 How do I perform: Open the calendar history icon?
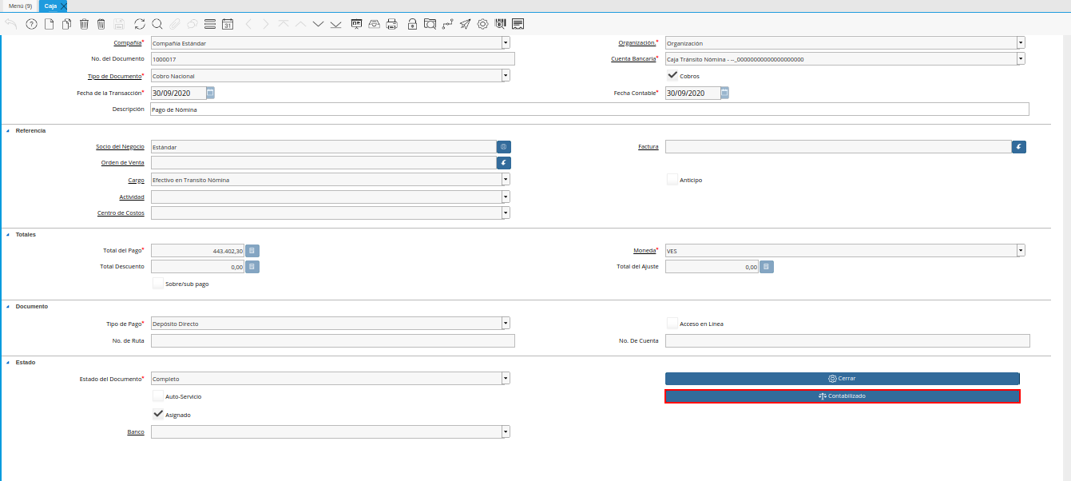coord(228,24)
